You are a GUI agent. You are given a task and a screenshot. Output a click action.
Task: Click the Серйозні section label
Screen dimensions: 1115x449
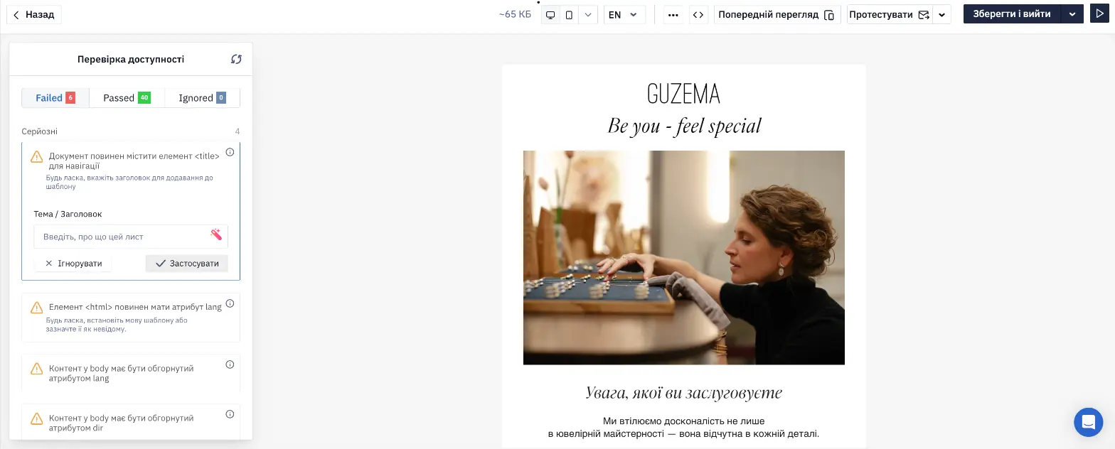(x=40, y=131)
